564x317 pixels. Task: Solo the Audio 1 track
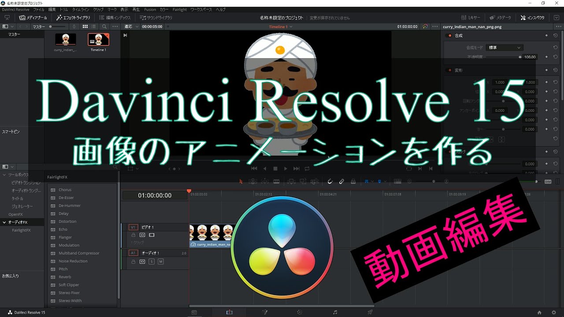(x=152, y=262)
